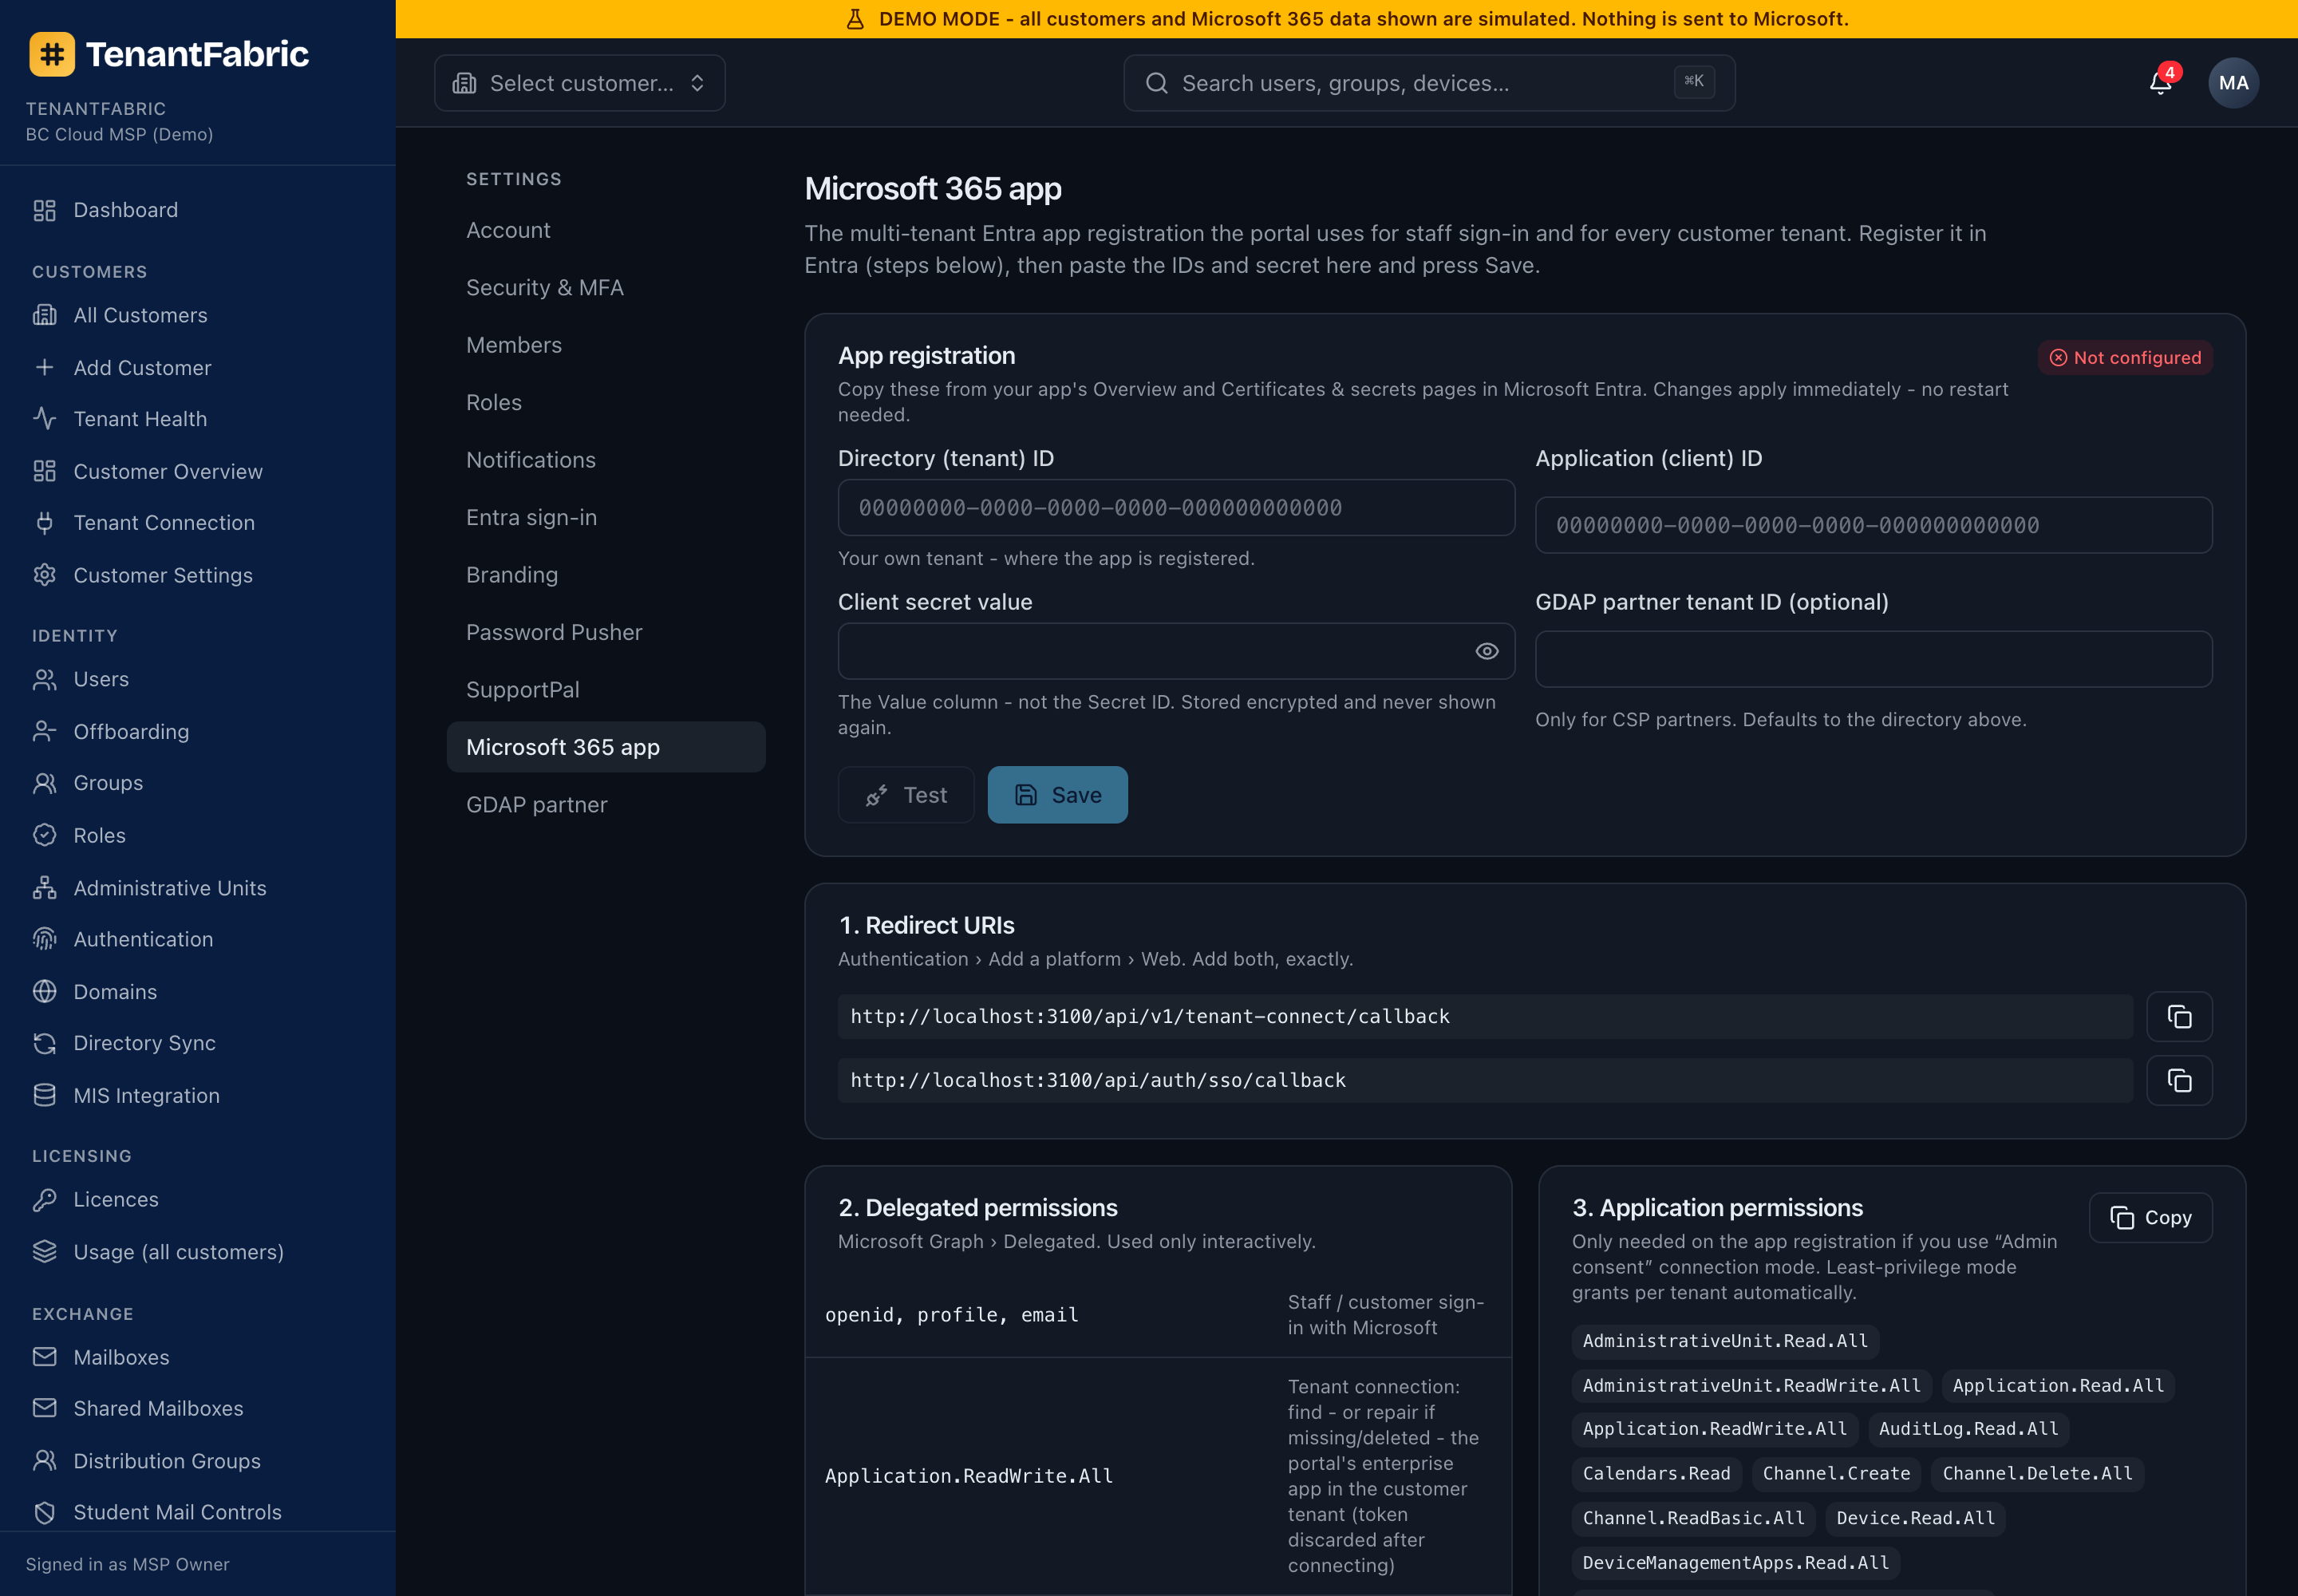The image size is (2298, 1596).
Task: Click the Tenant Health pulse icon
Action: pos(45,418)
